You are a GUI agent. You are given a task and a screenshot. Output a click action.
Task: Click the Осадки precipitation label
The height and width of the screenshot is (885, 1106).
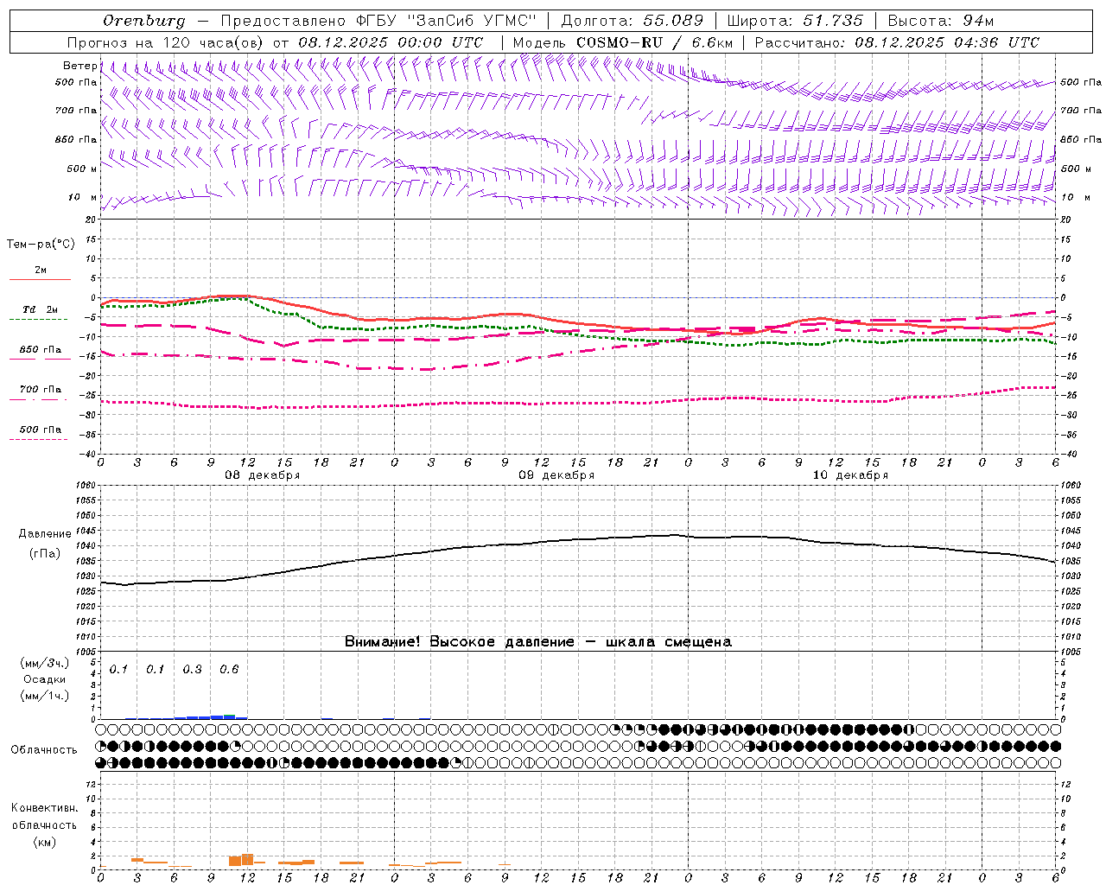(44, 679)
